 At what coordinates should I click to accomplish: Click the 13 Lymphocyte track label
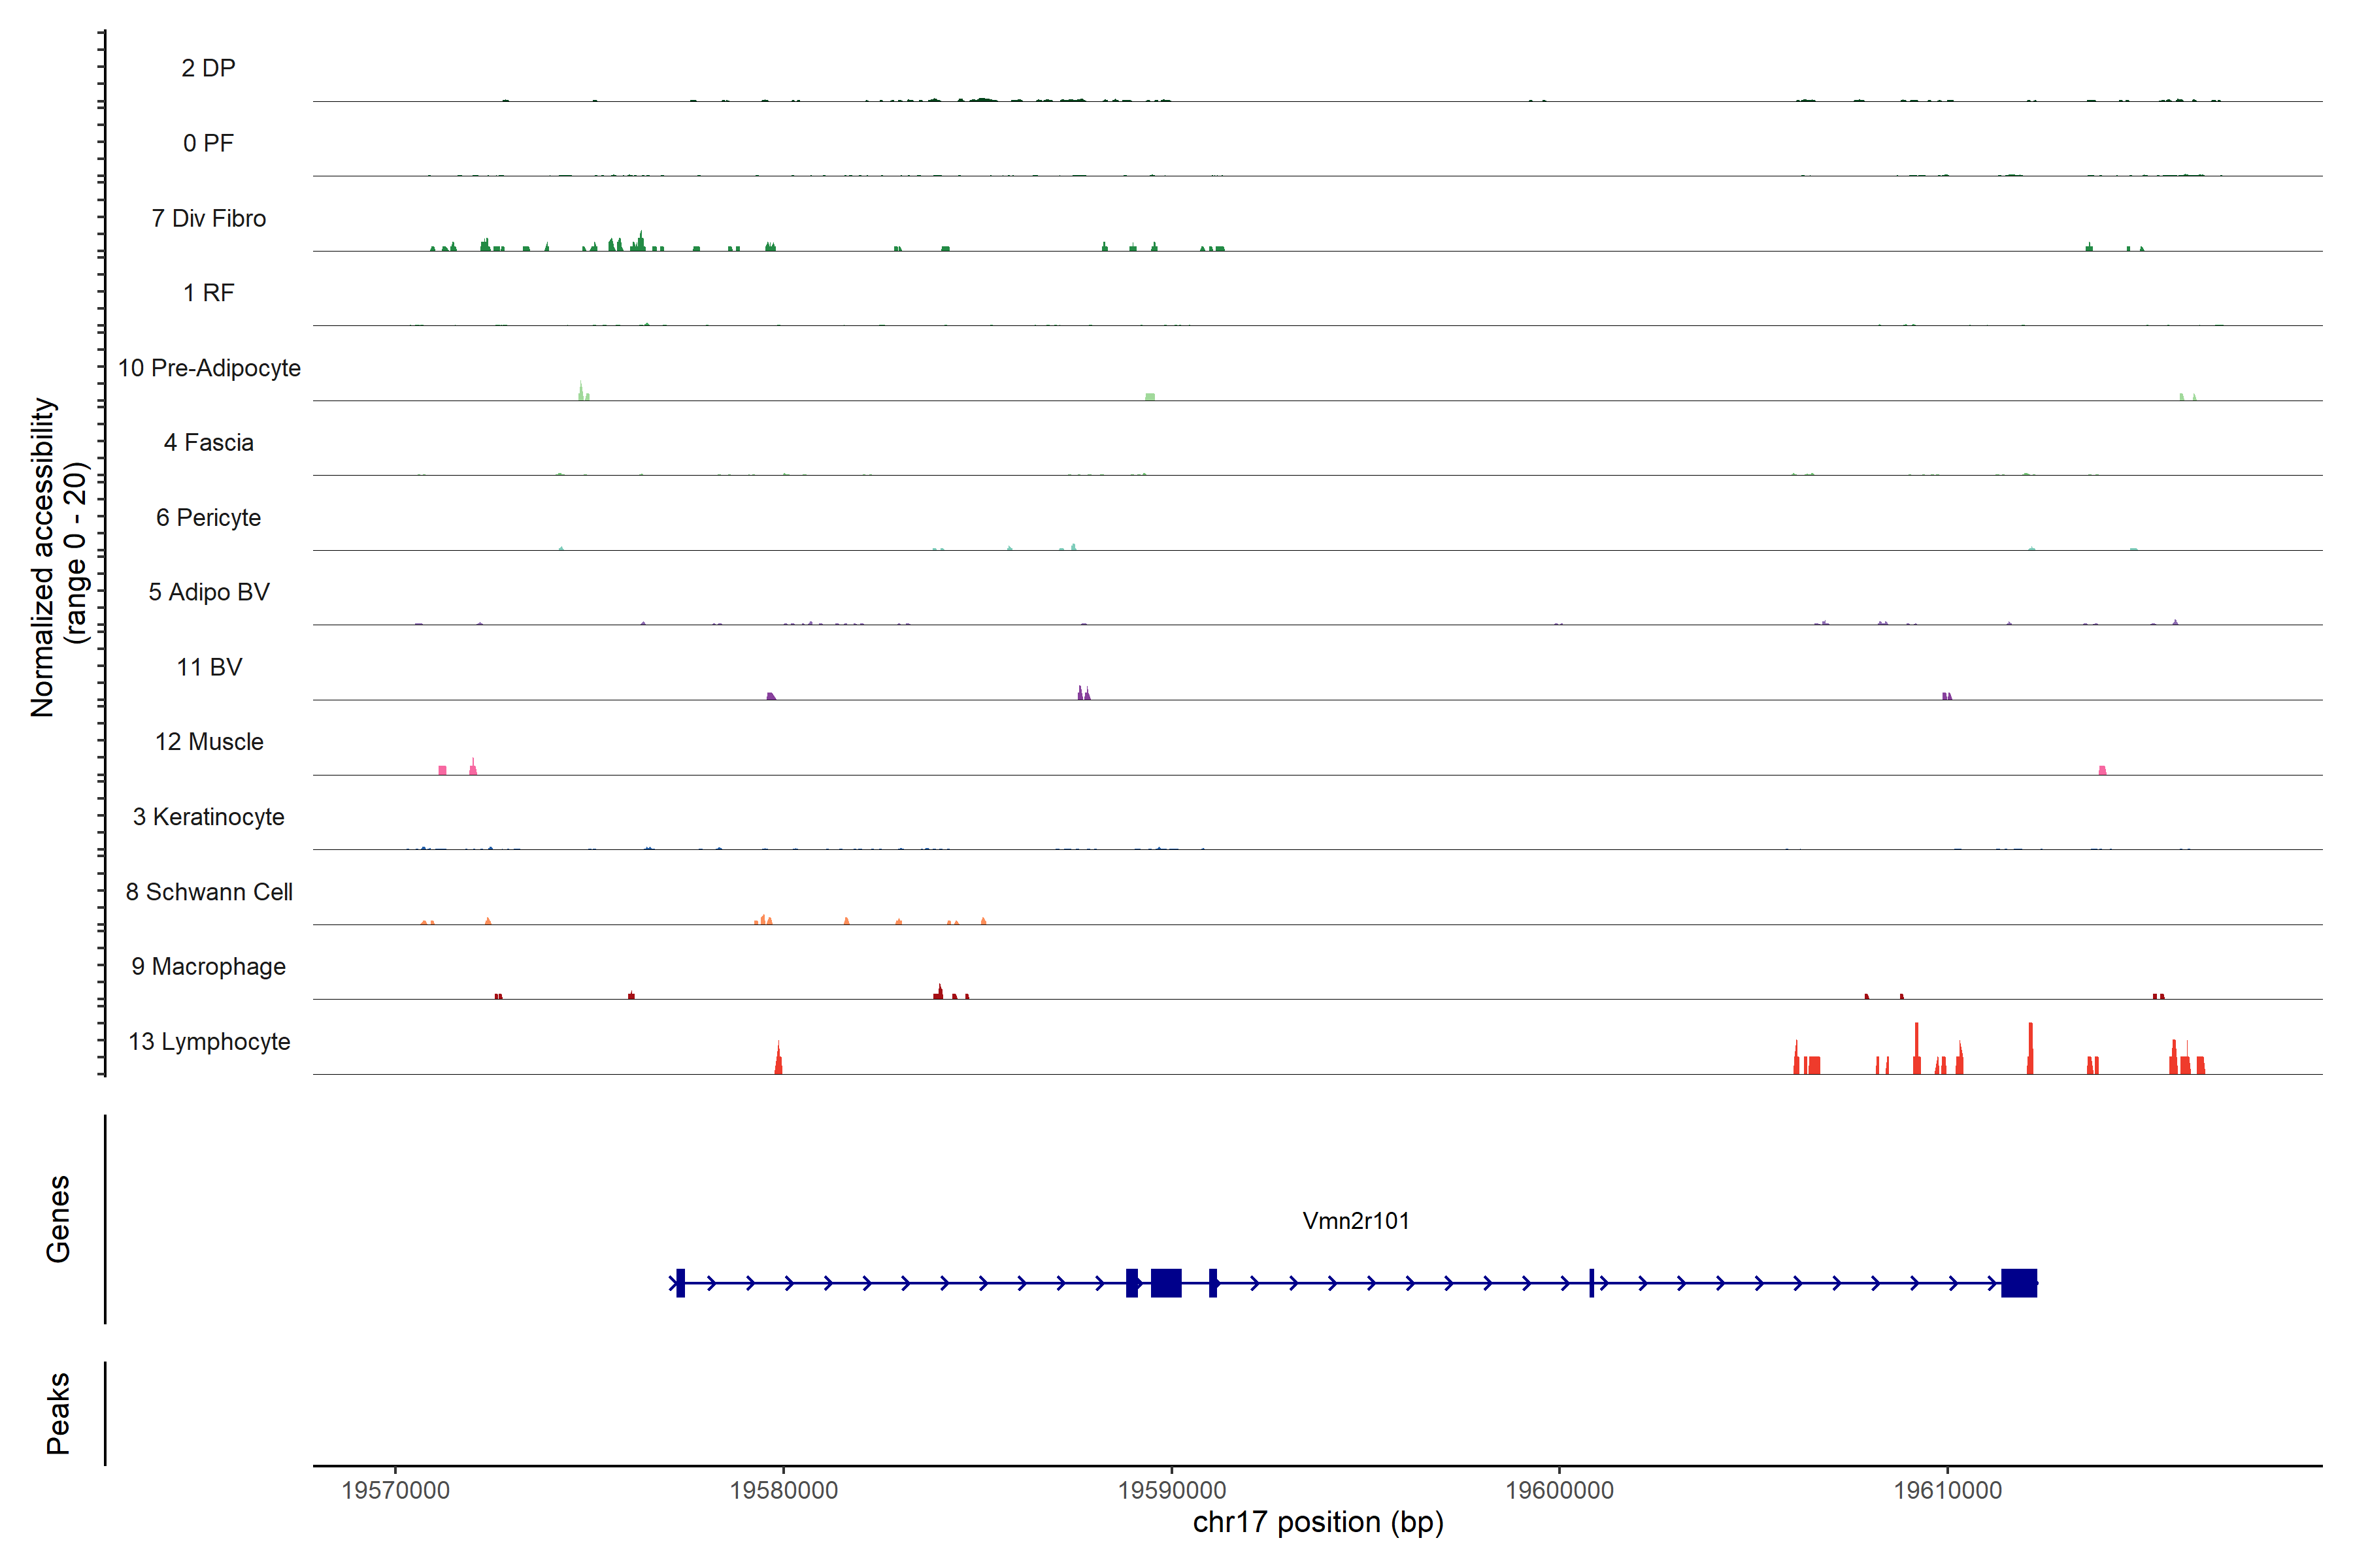208,1042
